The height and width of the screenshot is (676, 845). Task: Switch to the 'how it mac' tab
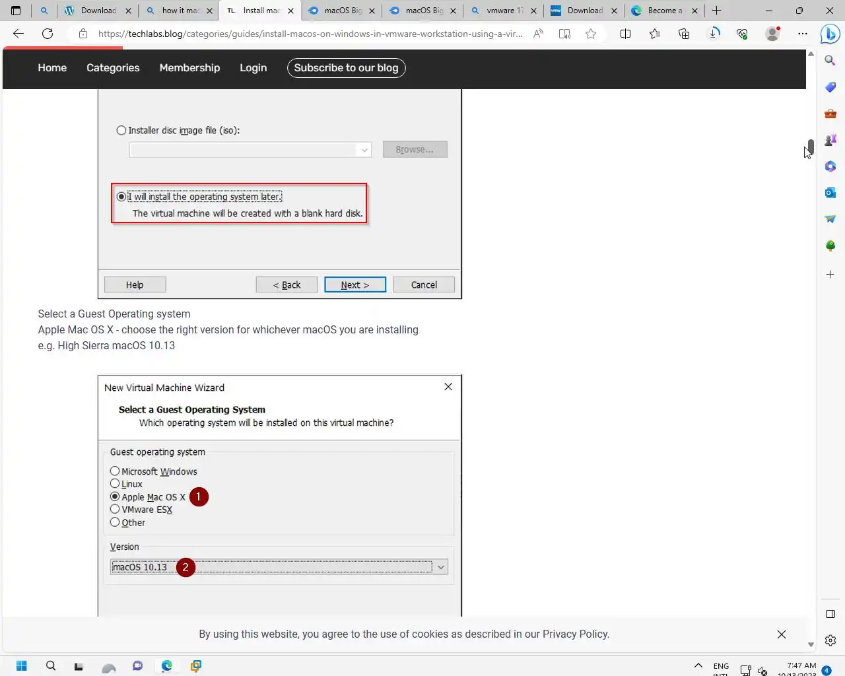180,11
